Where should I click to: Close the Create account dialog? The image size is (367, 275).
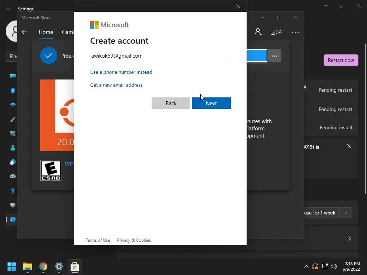[238, 6]
